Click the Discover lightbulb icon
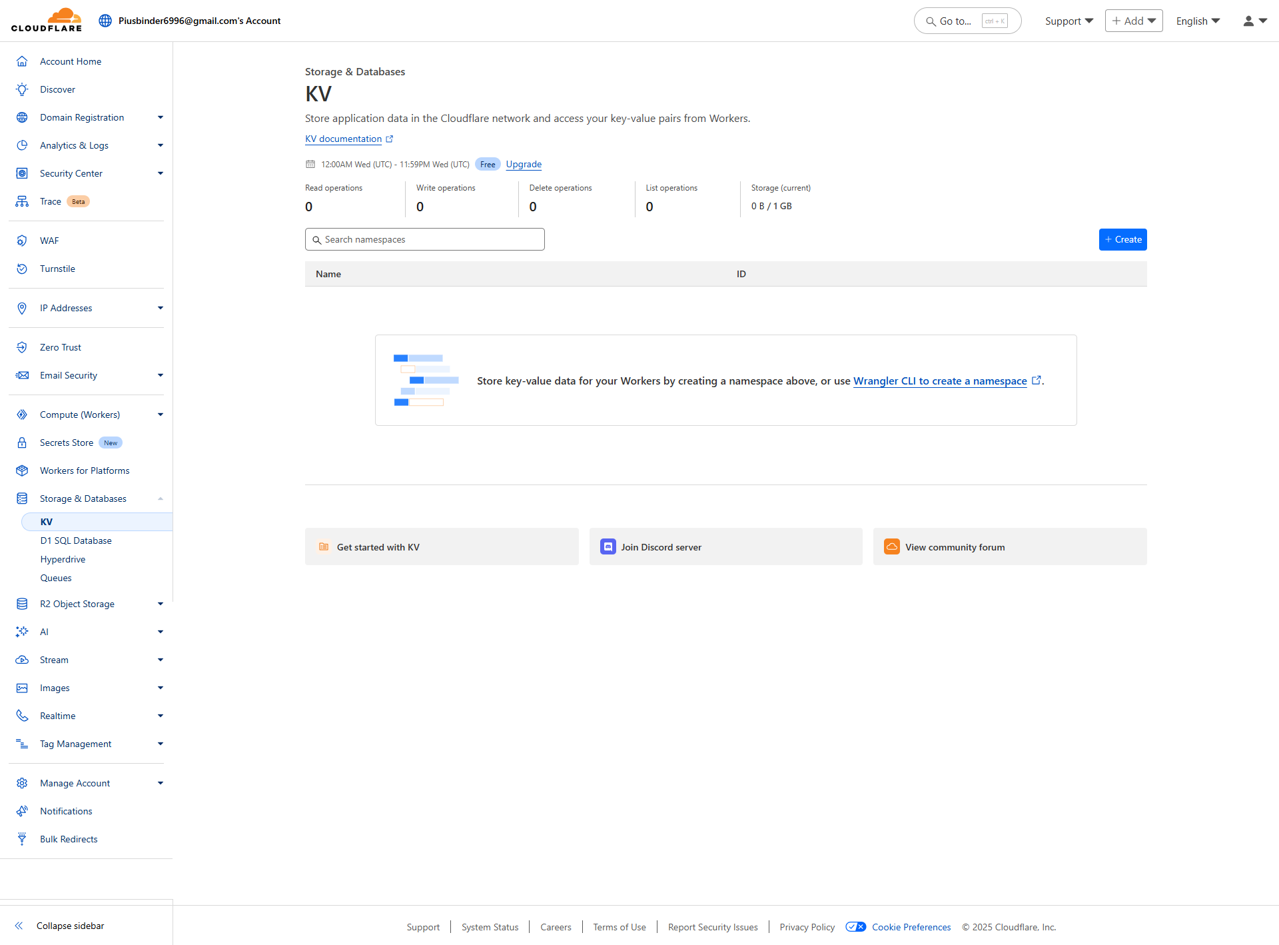 22,89
